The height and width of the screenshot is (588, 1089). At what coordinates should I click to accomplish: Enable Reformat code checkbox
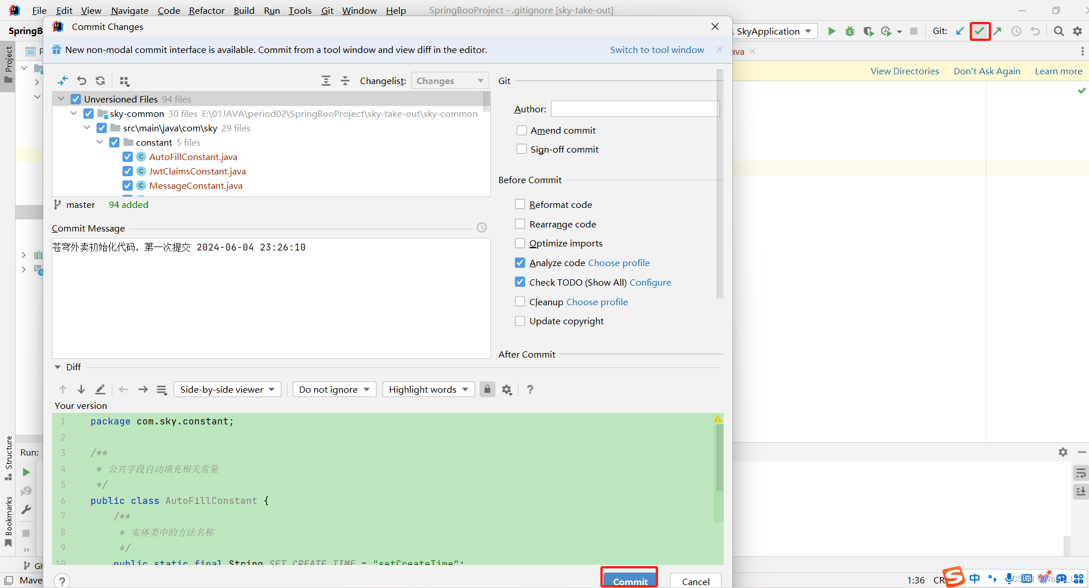tap(520, 204)
